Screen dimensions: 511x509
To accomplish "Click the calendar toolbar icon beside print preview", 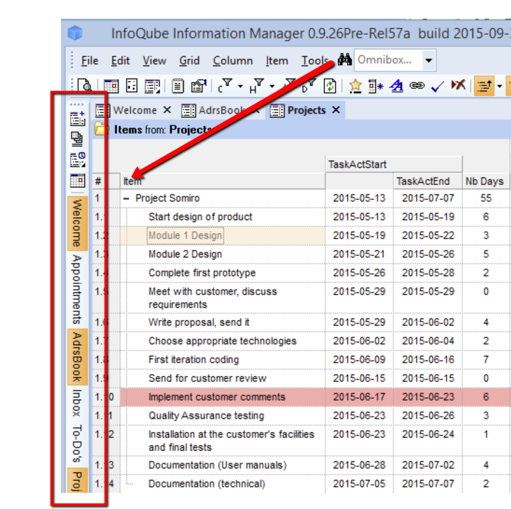I will [111, 86].
